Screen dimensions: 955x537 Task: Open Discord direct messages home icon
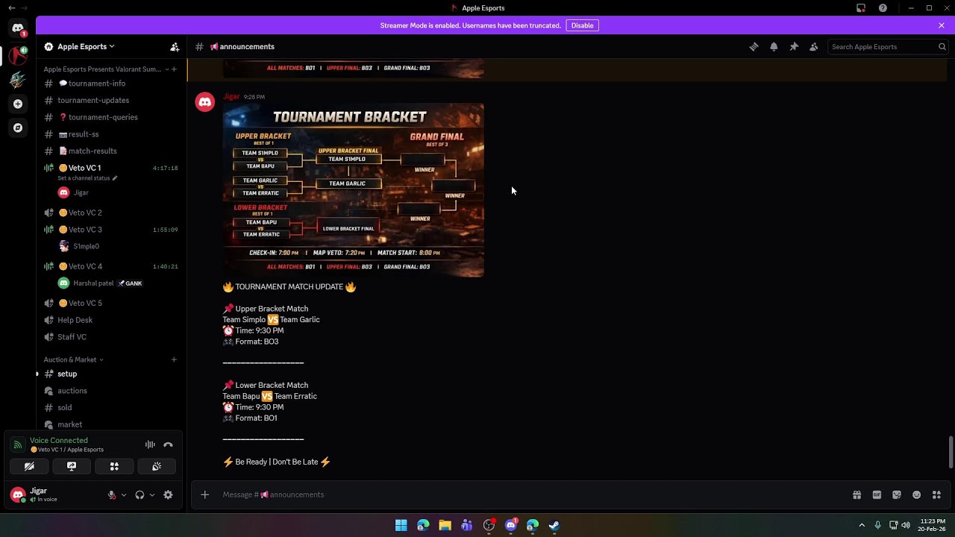point(18,28)
